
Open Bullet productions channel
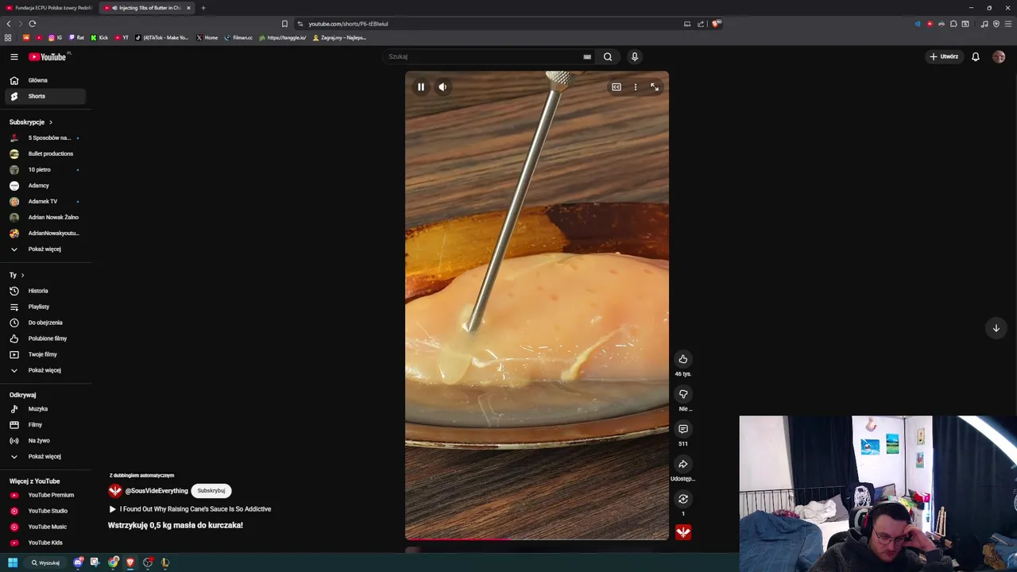click(x=45, y=154)
